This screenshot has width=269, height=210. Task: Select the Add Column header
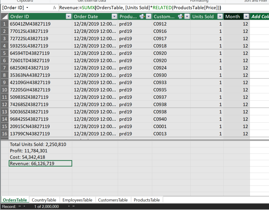point(260,17)
